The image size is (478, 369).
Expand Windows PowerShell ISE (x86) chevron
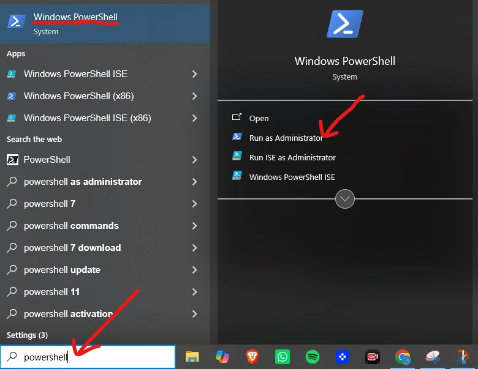pos(194,118)
